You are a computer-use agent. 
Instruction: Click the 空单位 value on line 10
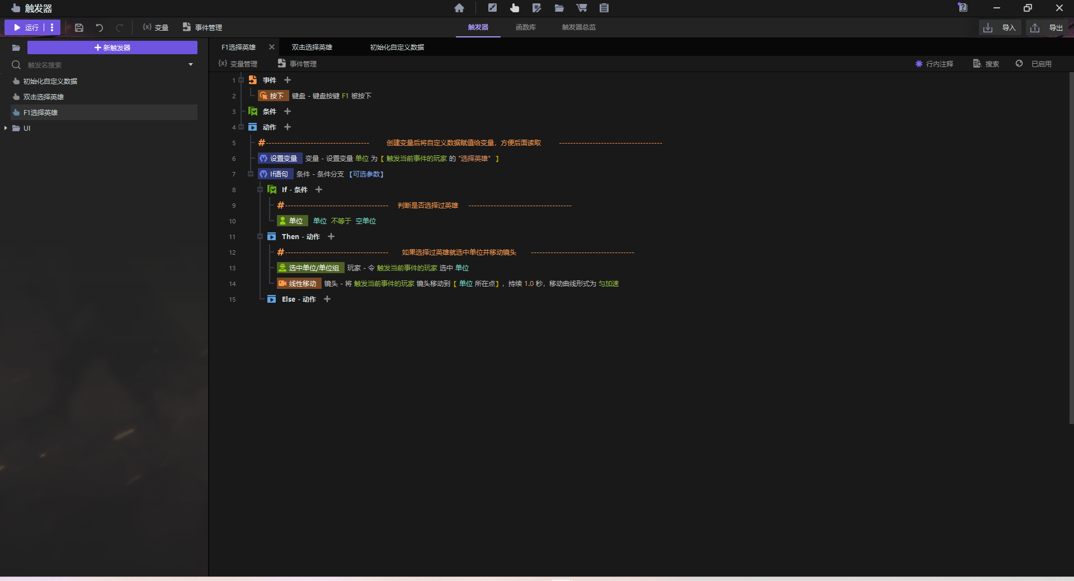(x=366, y=221)
